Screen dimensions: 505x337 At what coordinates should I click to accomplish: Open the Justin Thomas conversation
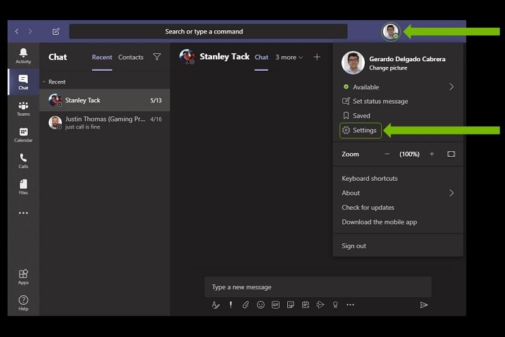pos(105,123)
